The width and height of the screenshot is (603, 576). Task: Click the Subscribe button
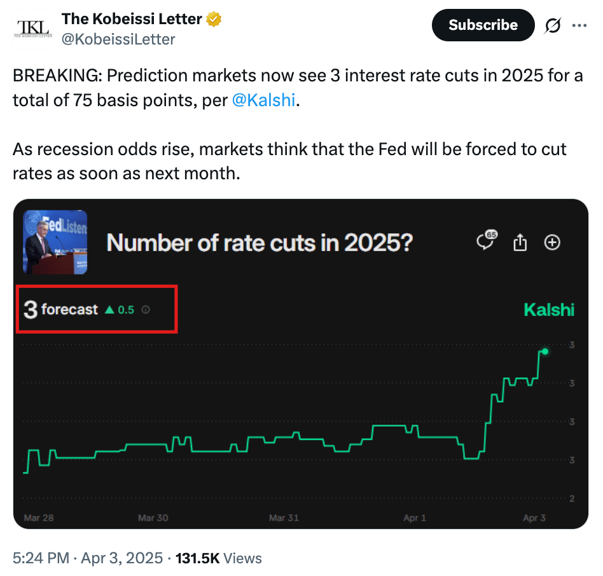pyautogui.click(x=483, y=25)
